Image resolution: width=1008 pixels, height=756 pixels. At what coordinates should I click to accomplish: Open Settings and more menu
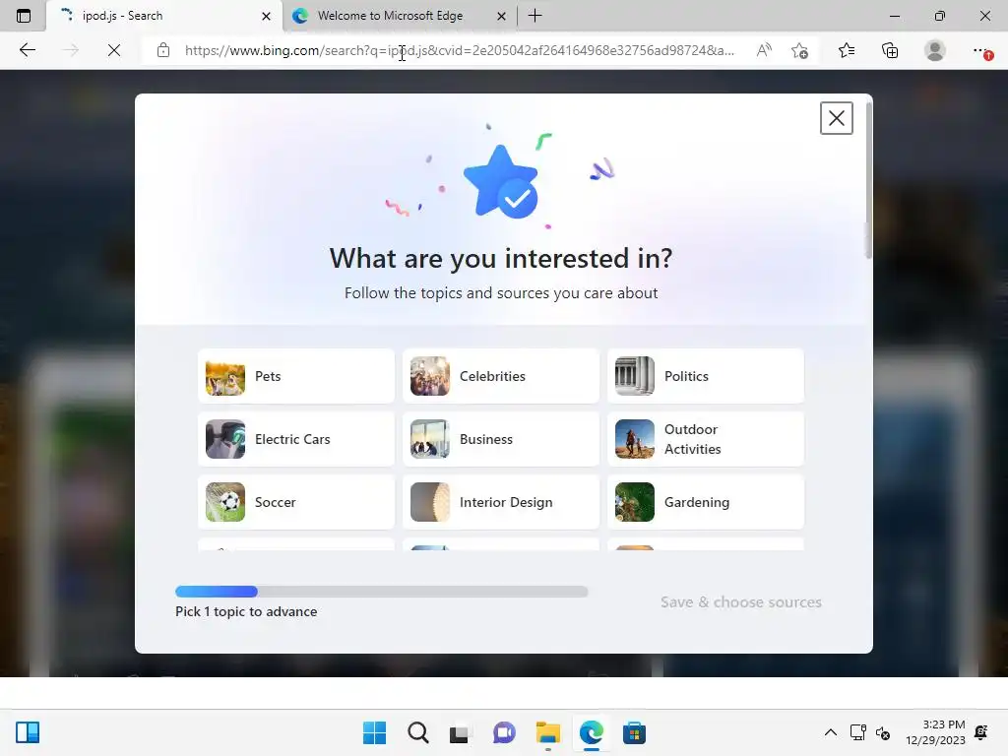981,50
